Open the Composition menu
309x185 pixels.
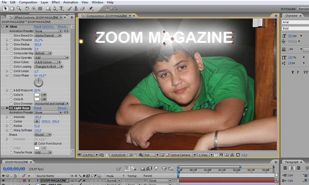(29, 2)
